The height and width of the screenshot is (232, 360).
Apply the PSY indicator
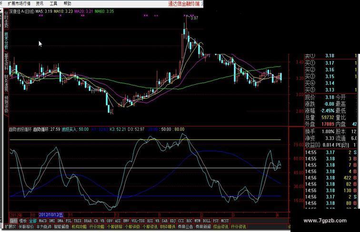[x=216, y=221]
